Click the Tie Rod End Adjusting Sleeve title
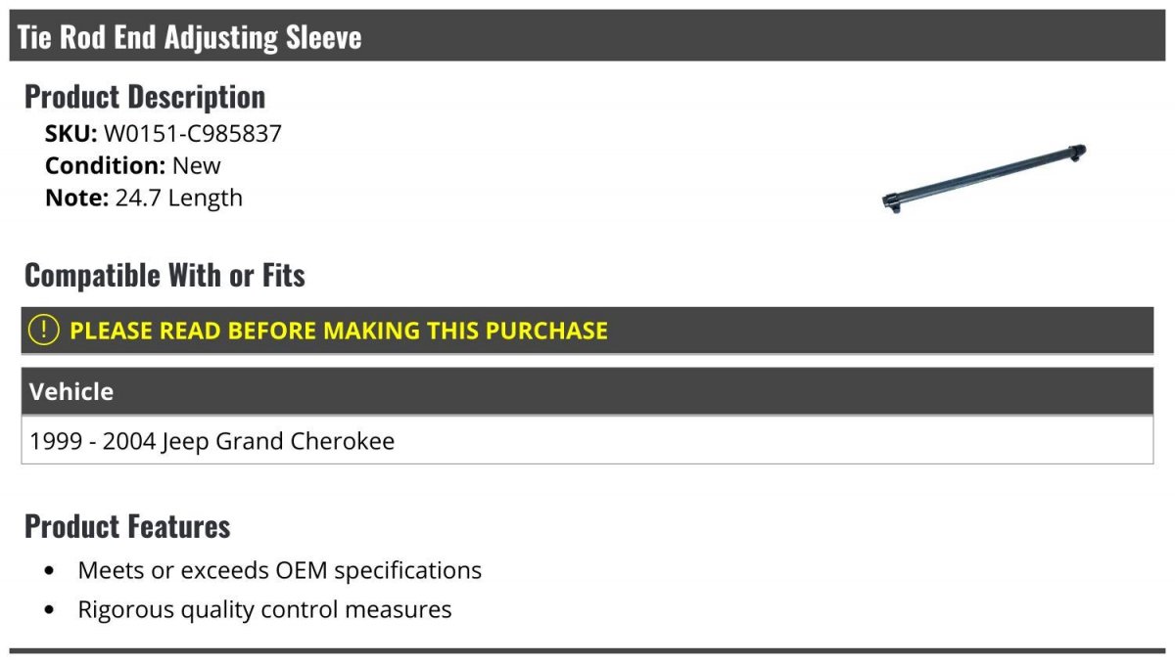Screen dimensions: 1175x663 pyautogui.click(x=190, y=37)
